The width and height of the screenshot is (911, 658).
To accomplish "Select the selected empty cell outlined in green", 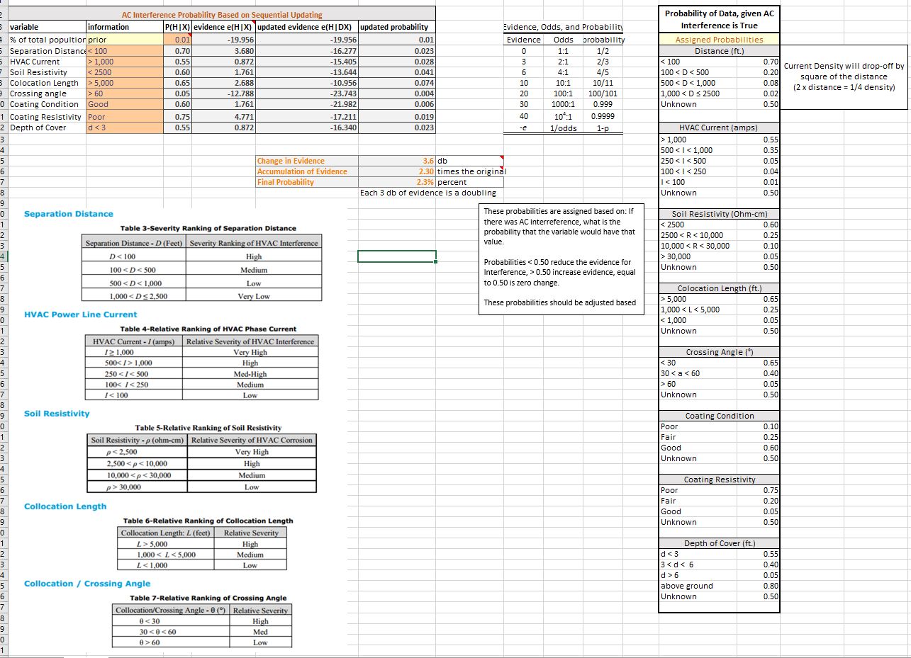I will point(396,256).
